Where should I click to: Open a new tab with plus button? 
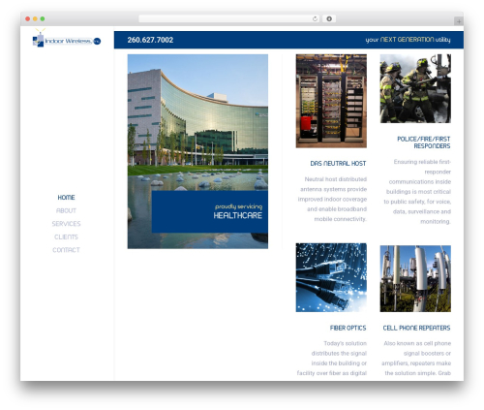(x=459, y=21)
